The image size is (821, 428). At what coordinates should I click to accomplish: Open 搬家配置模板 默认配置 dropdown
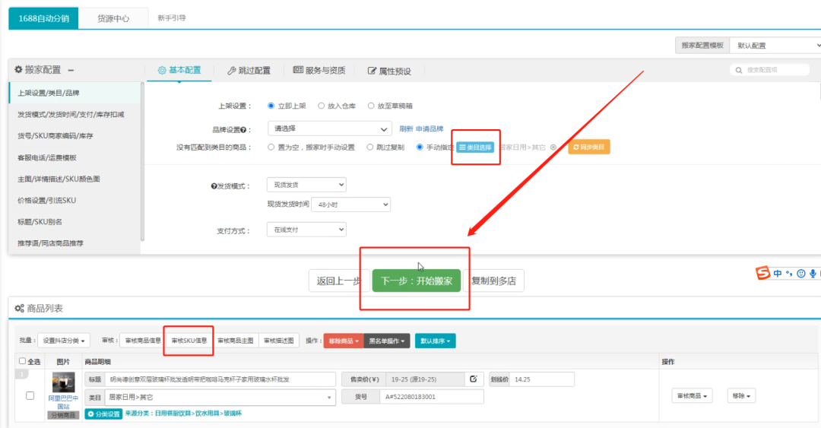775,46
